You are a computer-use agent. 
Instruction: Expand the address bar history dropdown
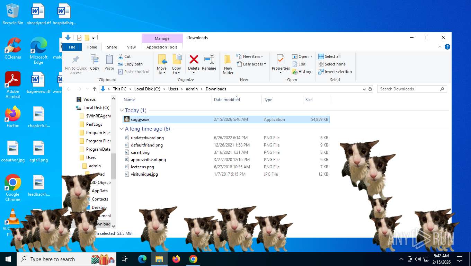364,89
